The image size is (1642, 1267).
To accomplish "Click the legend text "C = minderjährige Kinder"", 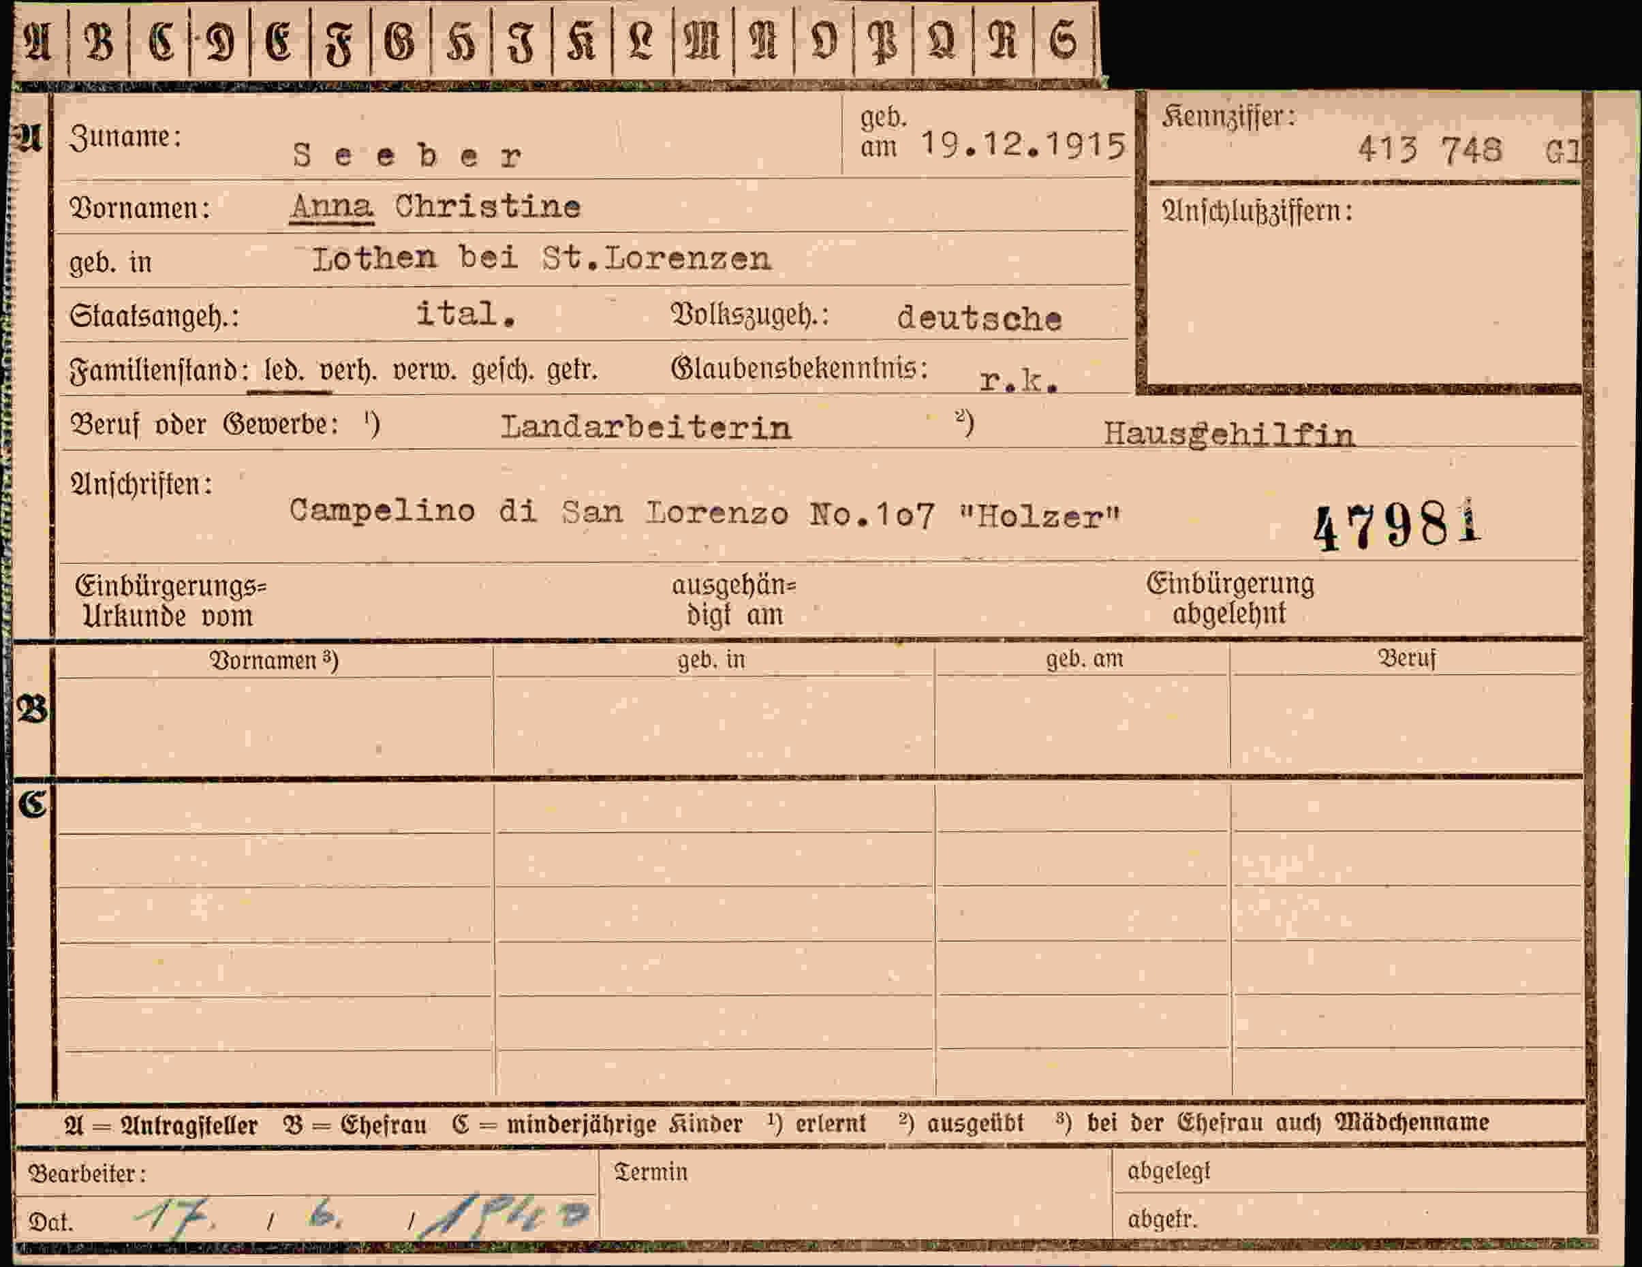I will click(x=597, y=1124).
